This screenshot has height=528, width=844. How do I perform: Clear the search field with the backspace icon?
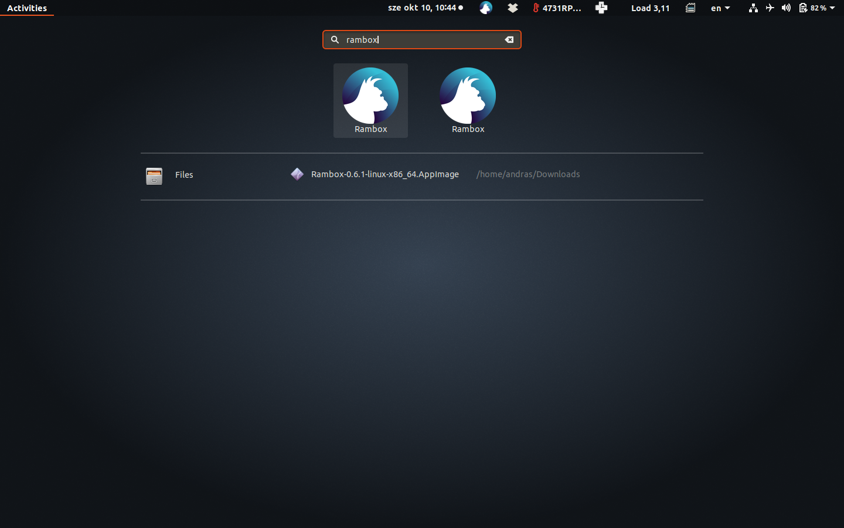click(509, 40)
